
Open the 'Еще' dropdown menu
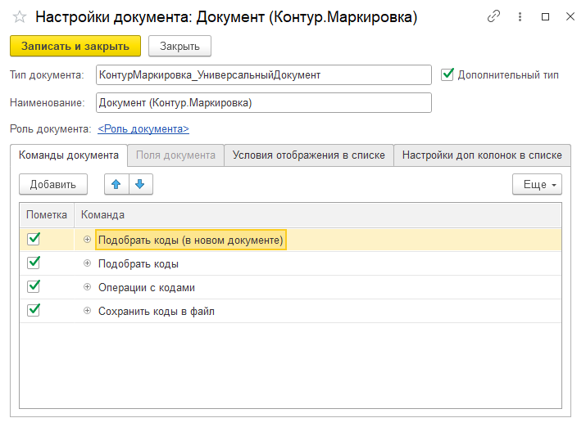pos(537,184)
